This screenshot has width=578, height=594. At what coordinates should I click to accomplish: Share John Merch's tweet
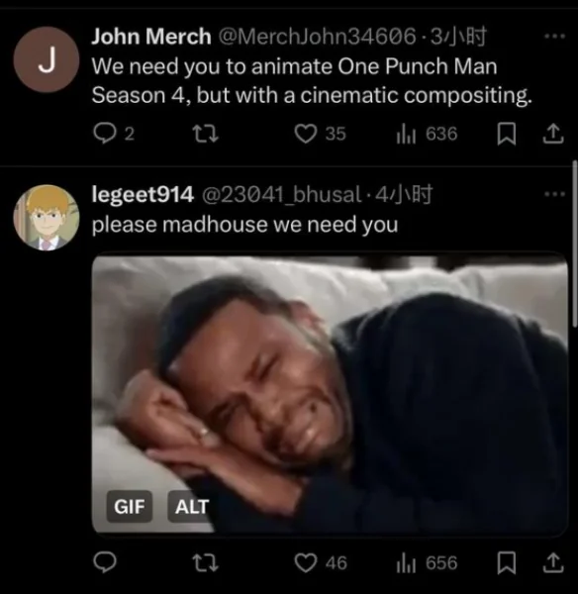(x=553, y=134)
